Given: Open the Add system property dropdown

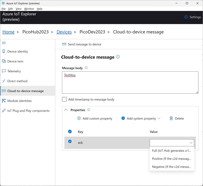Looking at the screenshot, I should pos(141,118).
